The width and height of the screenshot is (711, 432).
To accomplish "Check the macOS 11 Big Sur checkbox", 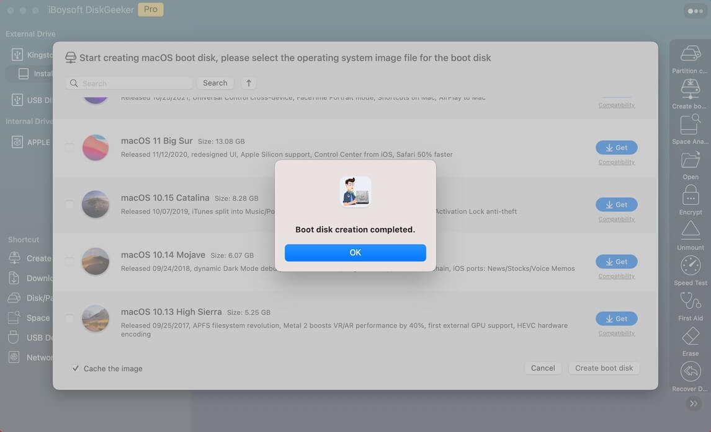I will click(x=69, y=148).
